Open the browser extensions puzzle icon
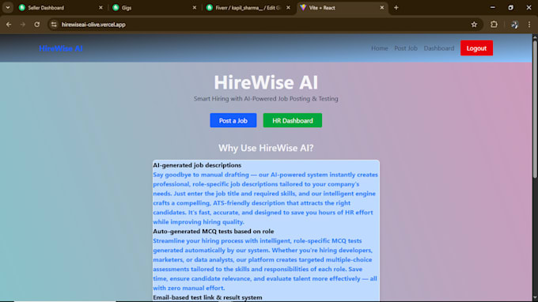Screen dimensions: 538x302 pos(494,25)
